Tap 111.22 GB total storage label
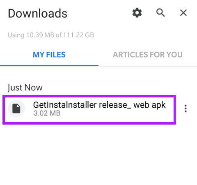Image resolution: width=197 pixels, height=185 pixels. (78, 35)
